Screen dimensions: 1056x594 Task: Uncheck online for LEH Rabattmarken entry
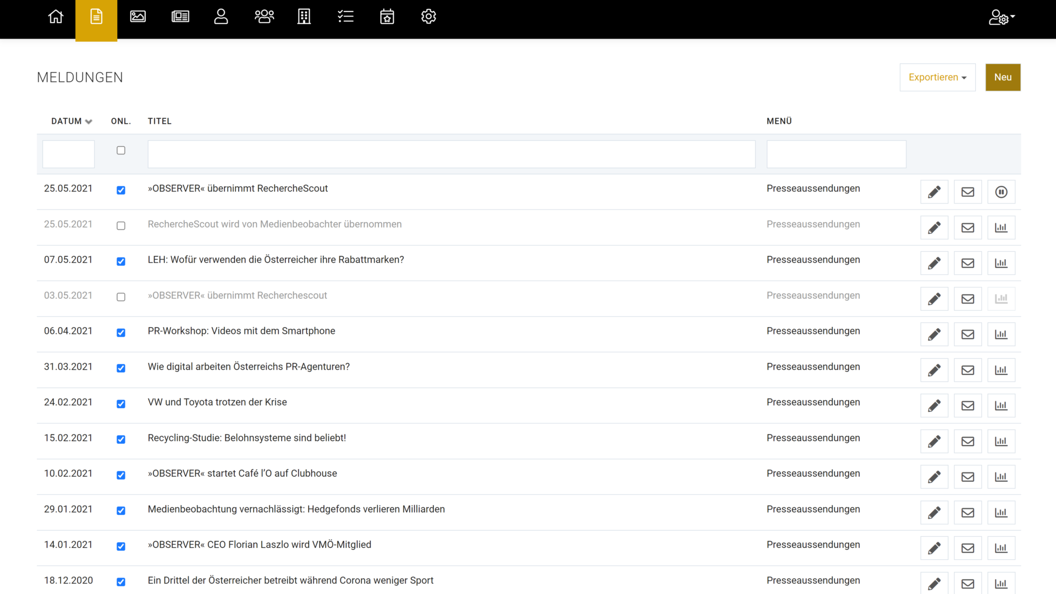click(121, 261)
